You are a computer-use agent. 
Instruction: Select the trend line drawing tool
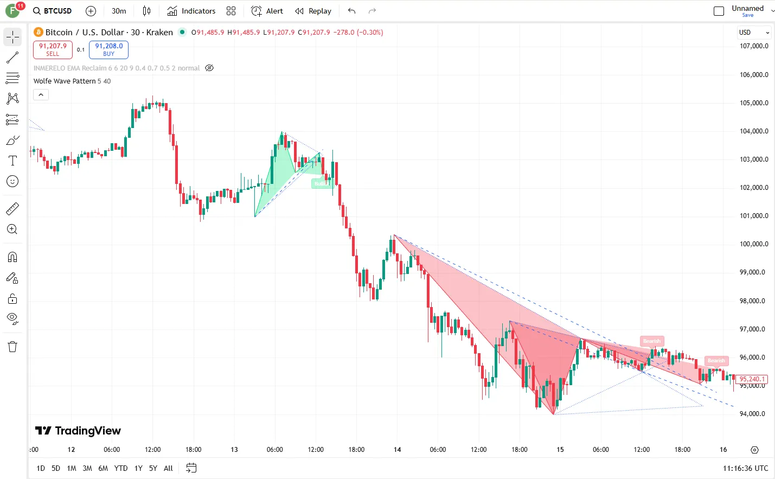(x=12, y=58)
